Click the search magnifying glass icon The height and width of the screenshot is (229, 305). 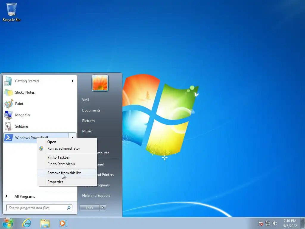pos(69,208)
